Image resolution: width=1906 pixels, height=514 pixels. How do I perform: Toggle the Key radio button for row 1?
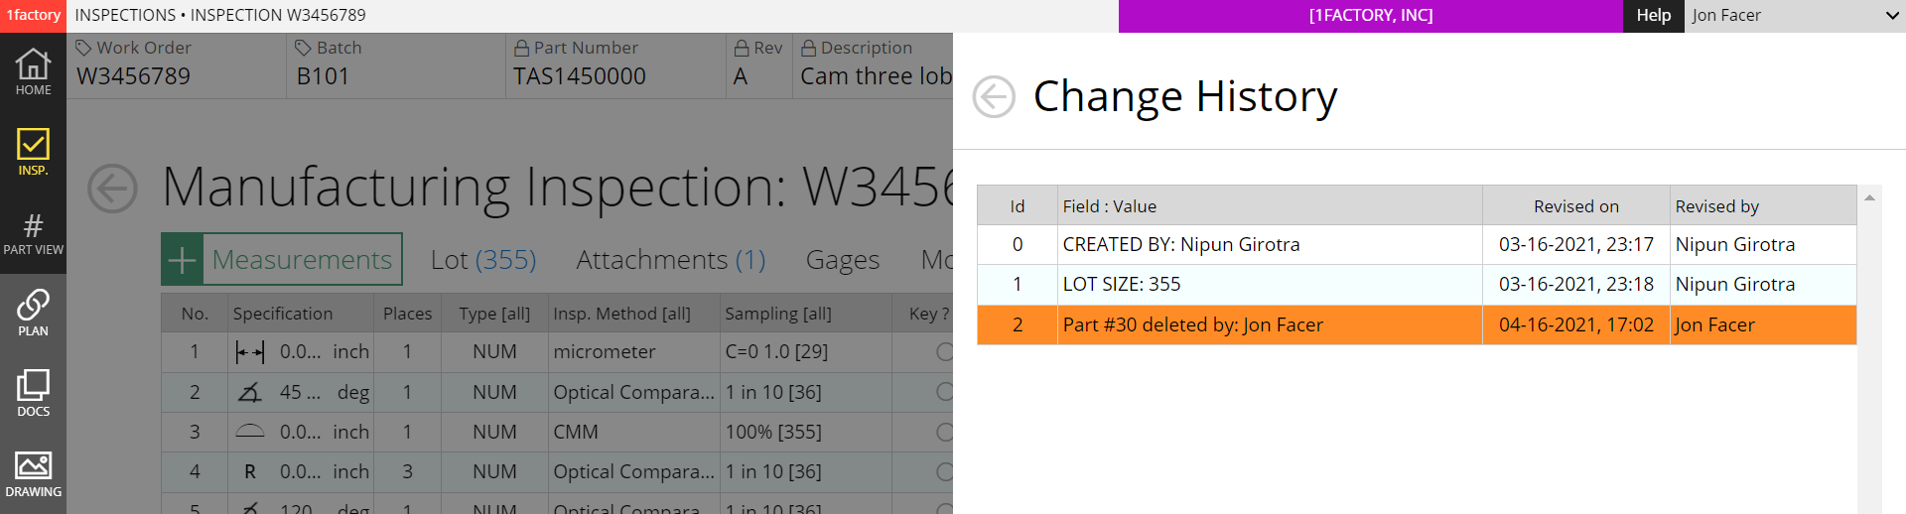point(944,351)
